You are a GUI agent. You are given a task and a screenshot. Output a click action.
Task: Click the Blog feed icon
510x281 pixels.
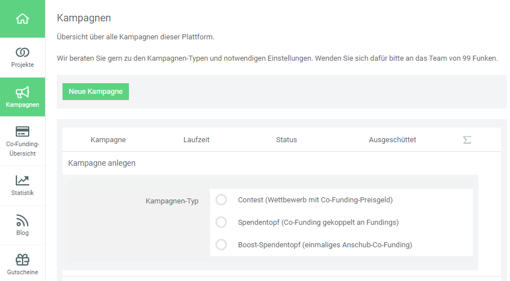(23, 220)
